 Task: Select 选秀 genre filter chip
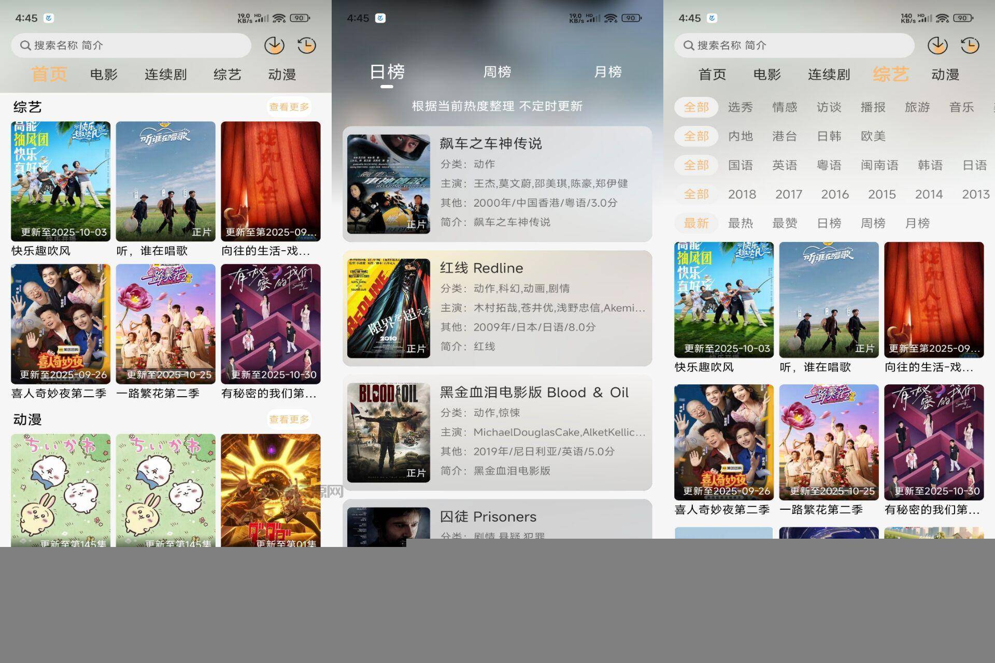click(740, 107)
